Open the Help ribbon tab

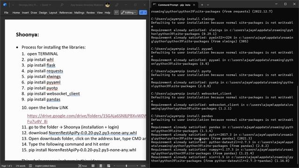107,13
